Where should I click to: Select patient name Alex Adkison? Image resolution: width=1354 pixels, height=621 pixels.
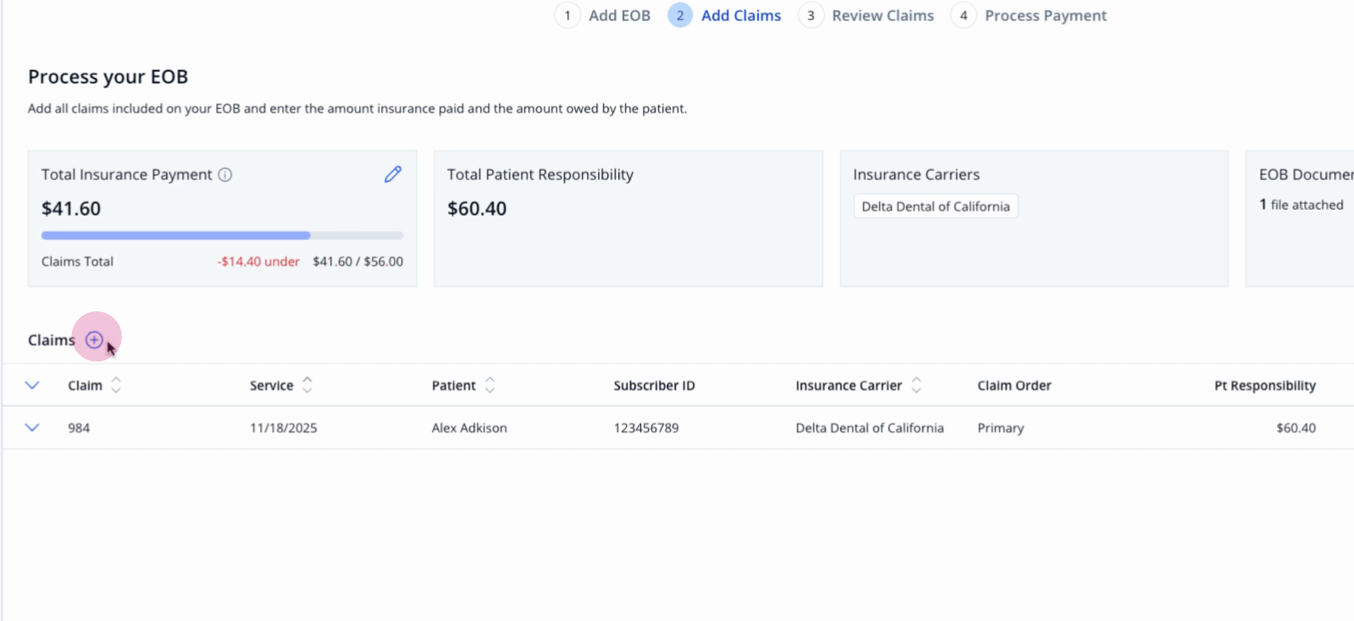(469, 428)
